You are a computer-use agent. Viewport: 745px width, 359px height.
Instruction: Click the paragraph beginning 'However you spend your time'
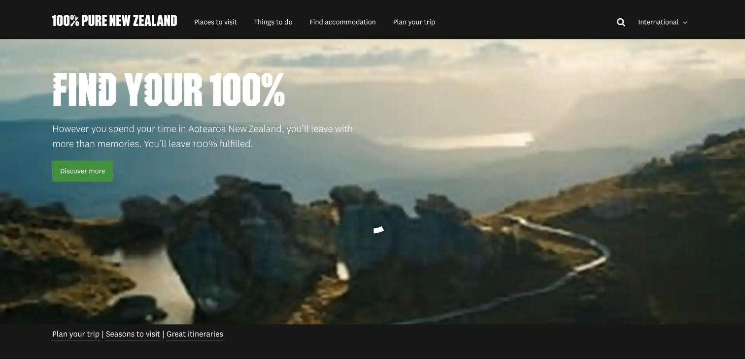click(203, 136)
